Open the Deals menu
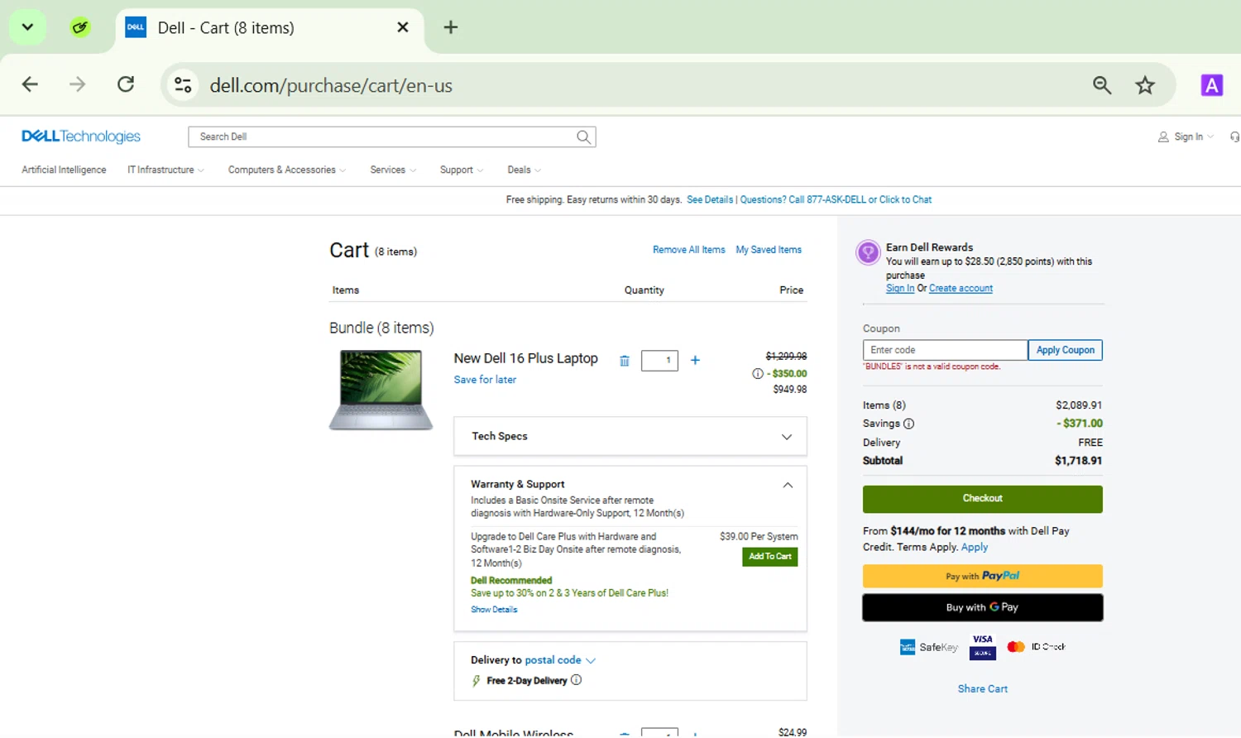1241x738 pixels. (525, 170)
